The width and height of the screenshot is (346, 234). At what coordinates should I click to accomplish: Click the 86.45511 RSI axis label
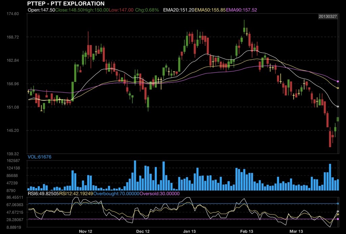pos(15,198)
